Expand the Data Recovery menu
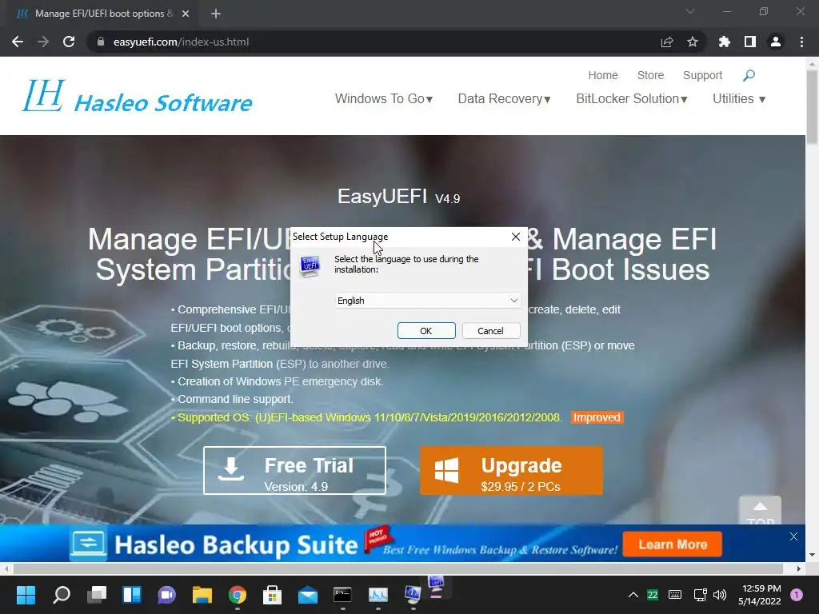The height and width of the screenshot is (614, 819). pyautogui.click(x=504, y=98)
